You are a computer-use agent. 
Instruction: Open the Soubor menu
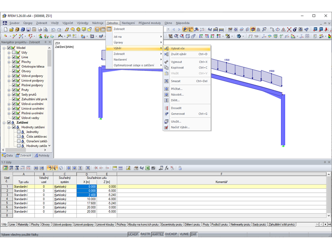[14, 23]
